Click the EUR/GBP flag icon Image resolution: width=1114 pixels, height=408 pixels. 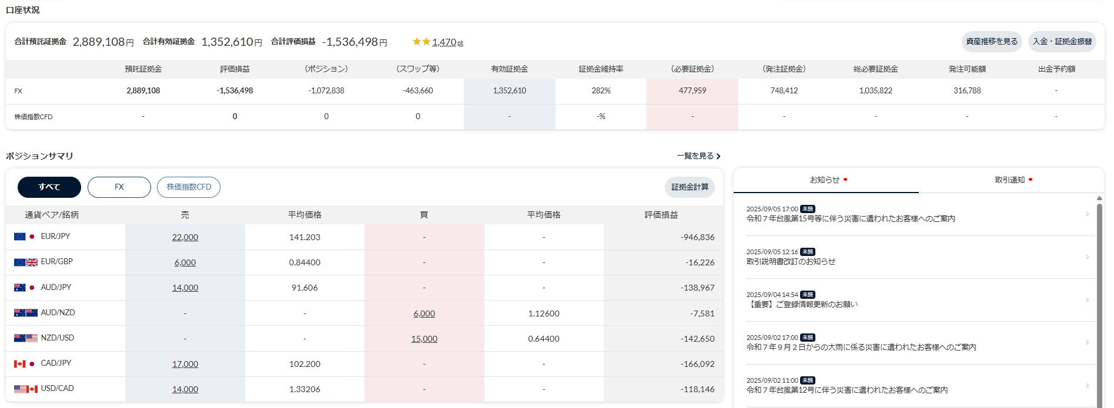click(26, 262)
